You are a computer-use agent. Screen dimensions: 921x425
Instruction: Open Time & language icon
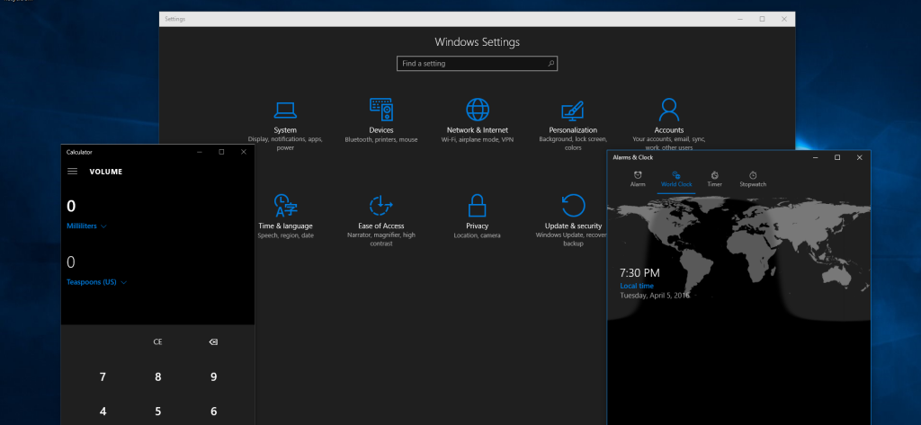(285, 206)
